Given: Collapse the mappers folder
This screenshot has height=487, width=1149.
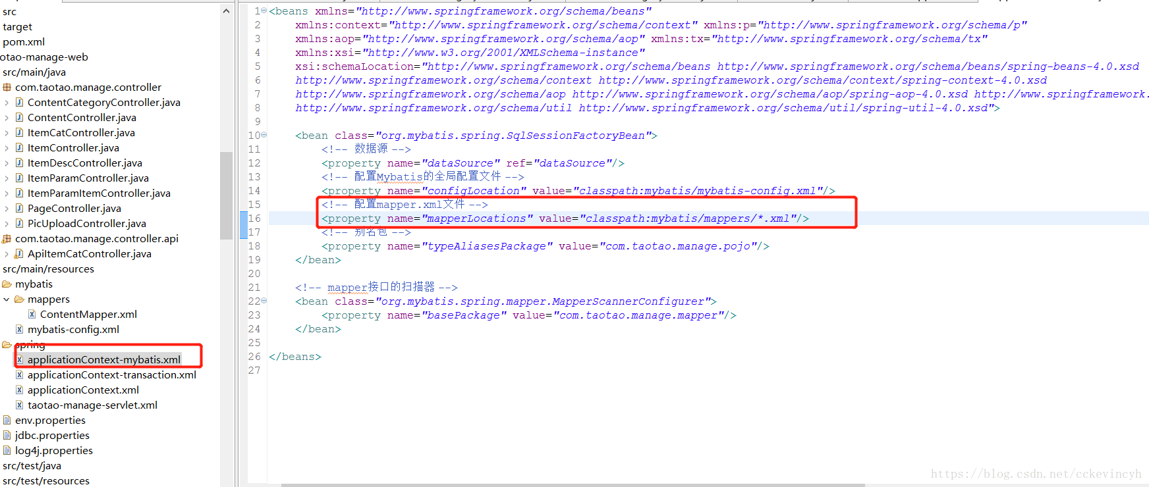Looking at the screenshot, I should (7, 299).
